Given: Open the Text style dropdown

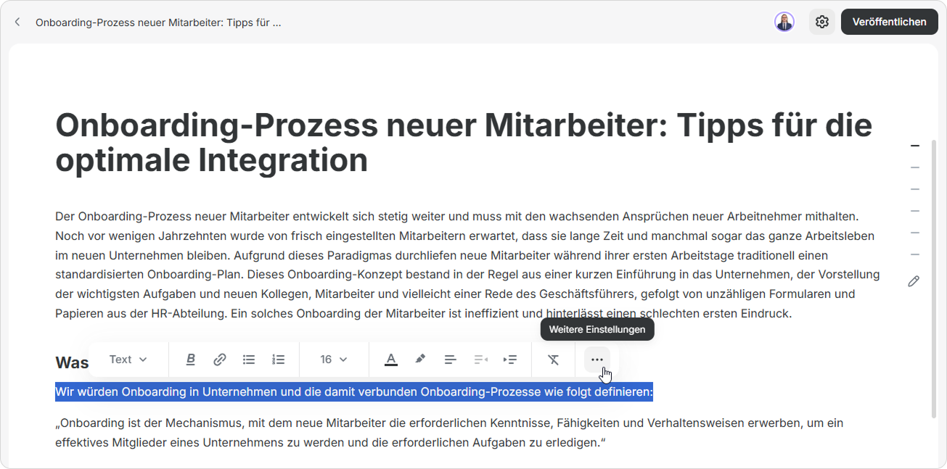Looking at the screenshot, I should [x=128, y=360].
